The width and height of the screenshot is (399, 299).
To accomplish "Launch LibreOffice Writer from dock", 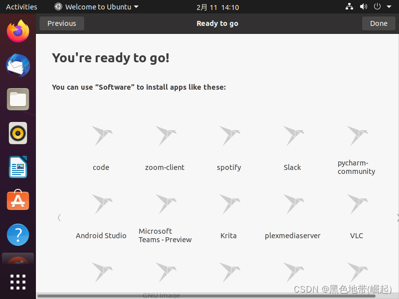I will tap(18, 167).
